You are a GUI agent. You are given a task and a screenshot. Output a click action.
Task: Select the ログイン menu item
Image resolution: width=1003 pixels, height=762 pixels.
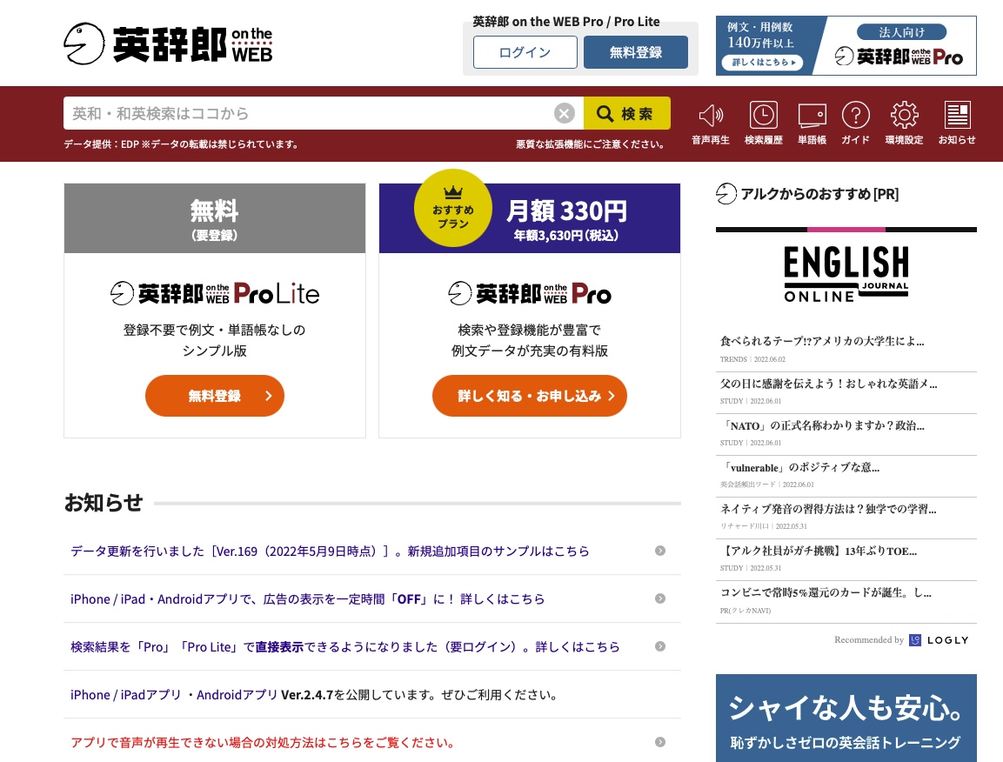(525, 52)
